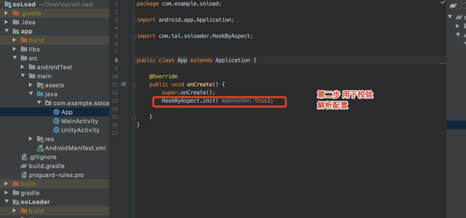
Task: Click the MainActivity class icon
Action: pos(56,121)
